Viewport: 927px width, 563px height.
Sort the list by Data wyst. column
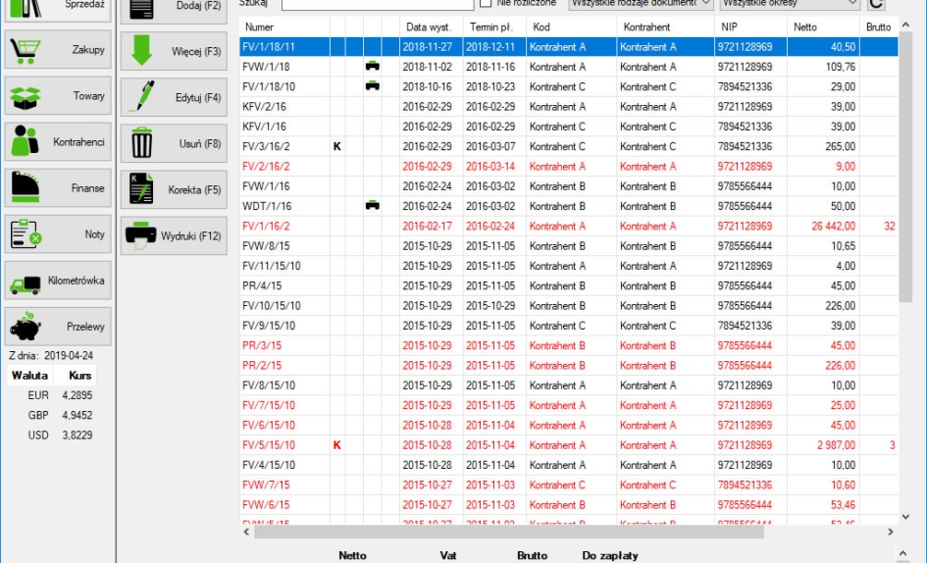pos(429,26)
